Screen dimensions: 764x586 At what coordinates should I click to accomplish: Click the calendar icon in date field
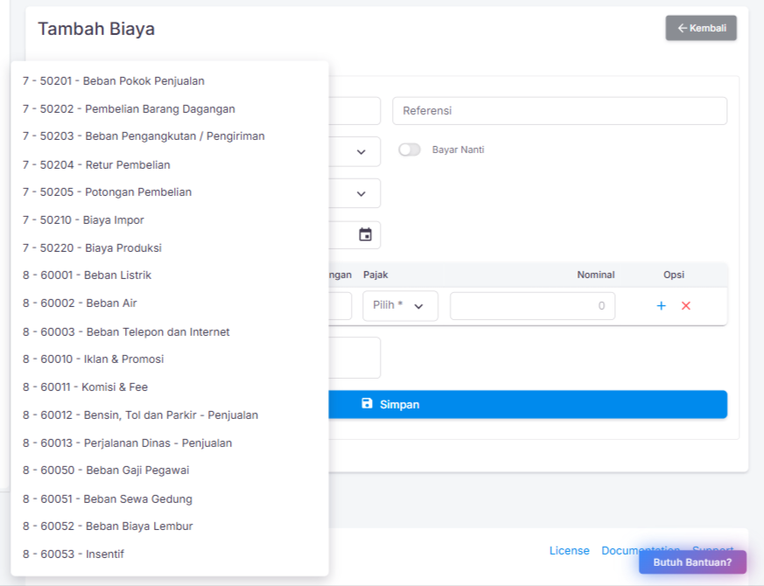[365, 234]
